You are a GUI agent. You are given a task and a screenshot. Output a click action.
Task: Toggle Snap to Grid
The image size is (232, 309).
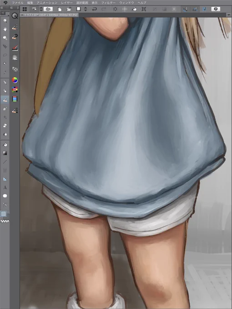[x=204, y=9]
